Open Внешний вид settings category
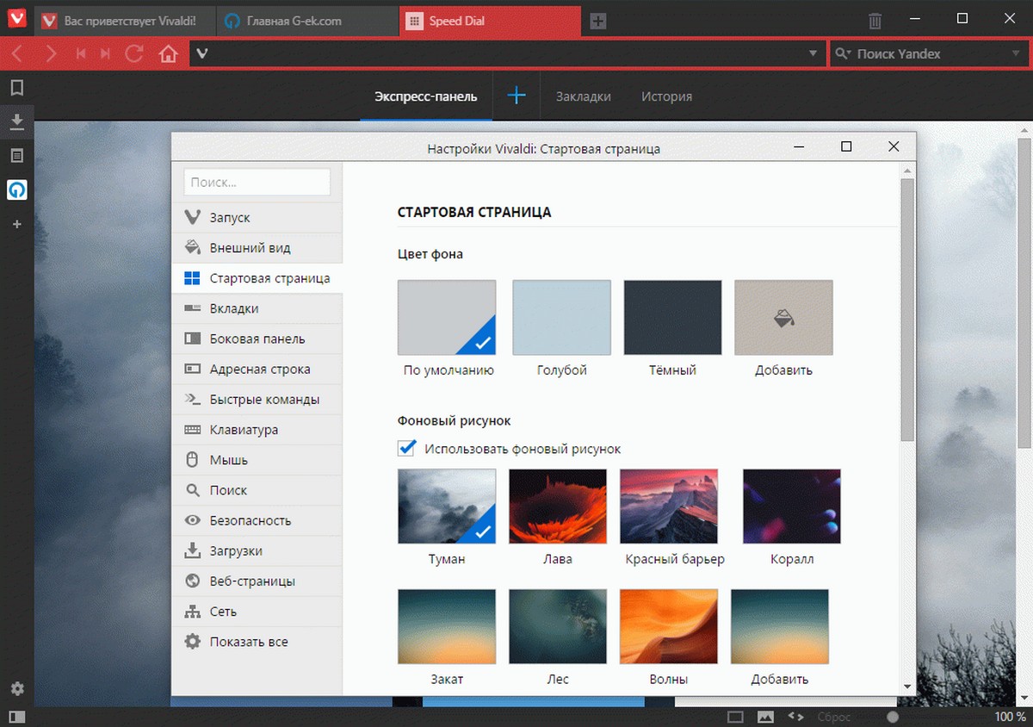Screen dimensions: 1033x727 (257, 248)
